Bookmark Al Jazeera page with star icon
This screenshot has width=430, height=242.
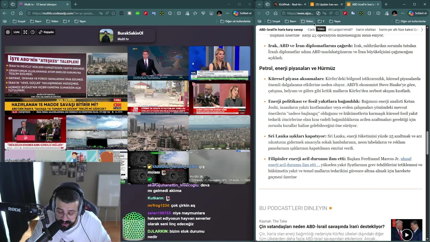pos(337,13)
